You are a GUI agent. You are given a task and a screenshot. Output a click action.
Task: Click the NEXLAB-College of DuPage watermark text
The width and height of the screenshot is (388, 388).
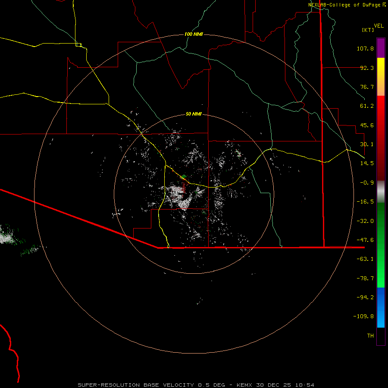[344, 5]
